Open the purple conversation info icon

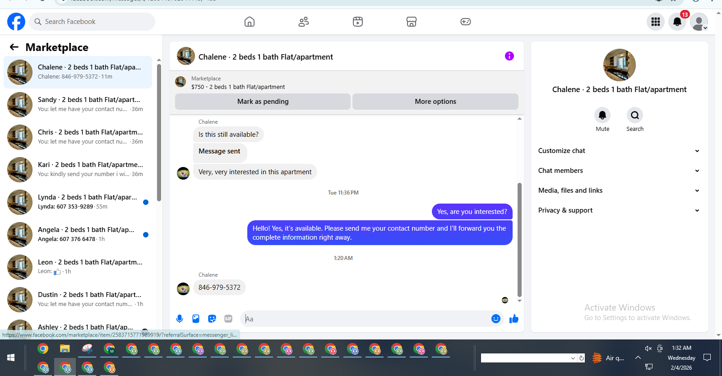(509, 56)
